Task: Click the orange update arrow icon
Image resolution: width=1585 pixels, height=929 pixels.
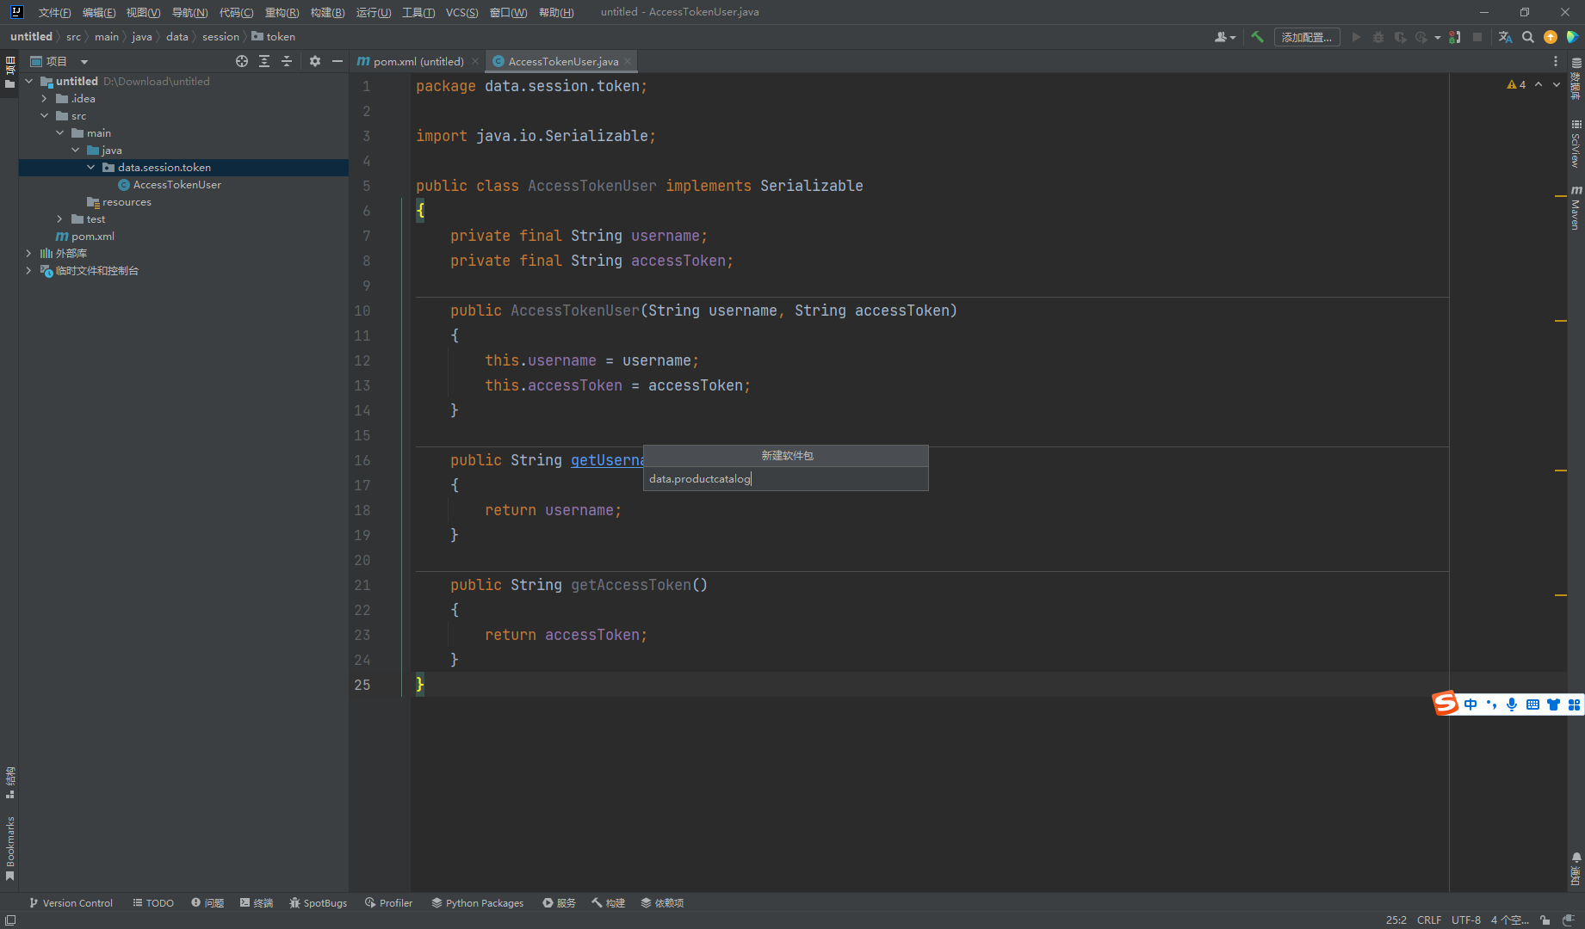Action: point(1551,37)
